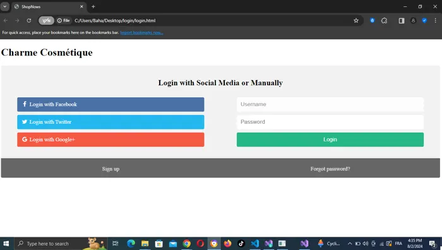Open the Extensions puzzle-piece menu
This screenshot has width=442, height=250.
(384, 21)
